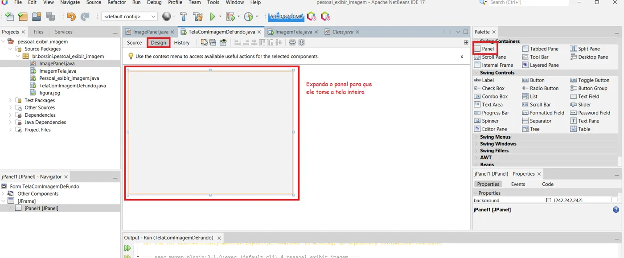The image size is (624, 258).
Task: Expand the Test Packages node
Action: [11, 100]
